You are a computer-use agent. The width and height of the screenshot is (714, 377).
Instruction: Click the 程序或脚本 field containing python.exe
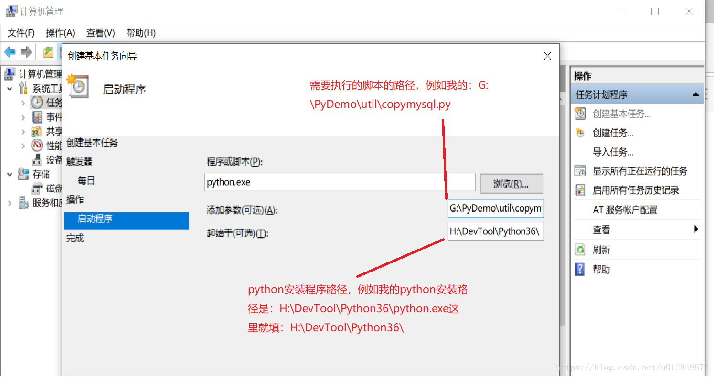point(340,182)
